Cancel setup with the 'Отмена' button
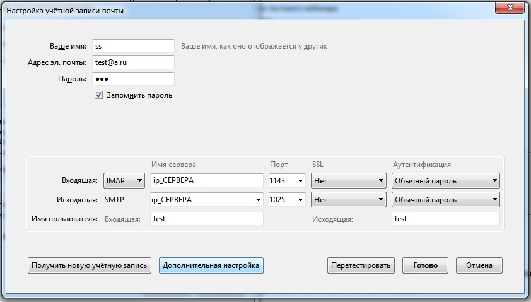 tap(479, 265)
